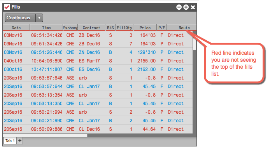Screen dimensions: 270x149
Task: Select the ZN Dec16 buy fill row
Action: pos(98,52)
